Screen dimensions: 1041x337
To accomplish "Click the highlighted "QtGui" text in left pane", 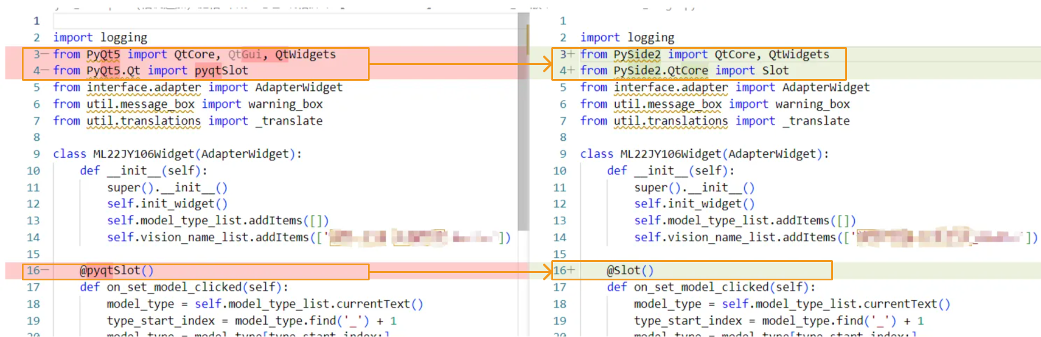I will click(x=245, y=54).
